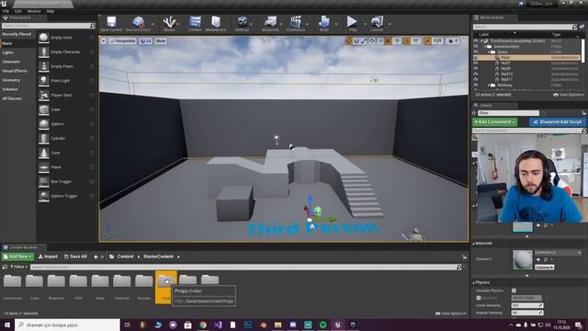Select the Plane primitive icon
This screenshot has width=588, height=331.
[x=44, y=167]
